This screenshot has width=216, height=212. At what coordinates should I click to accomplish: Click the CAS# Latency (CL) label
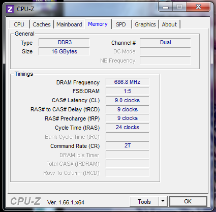[76, 100]
